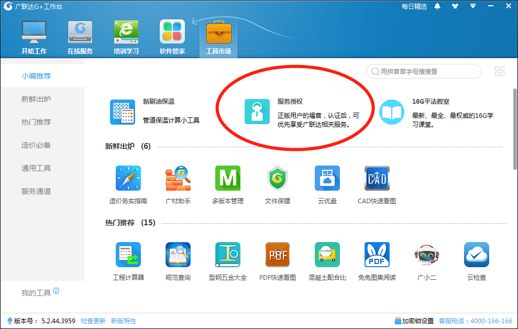Click the vertical scrollbar thumb
518x329 pixels.
(x=515, y=129)
